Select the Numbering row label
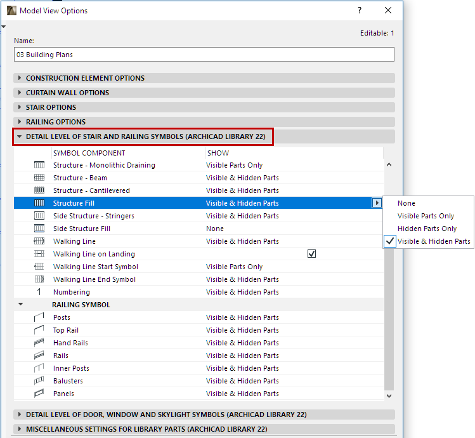The width and height of the screenshot is (475, 438). click(x=72, y=292)
